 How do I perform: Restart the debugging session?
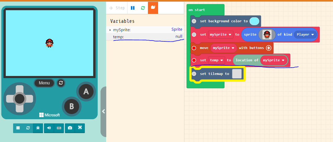pos(143,8)
